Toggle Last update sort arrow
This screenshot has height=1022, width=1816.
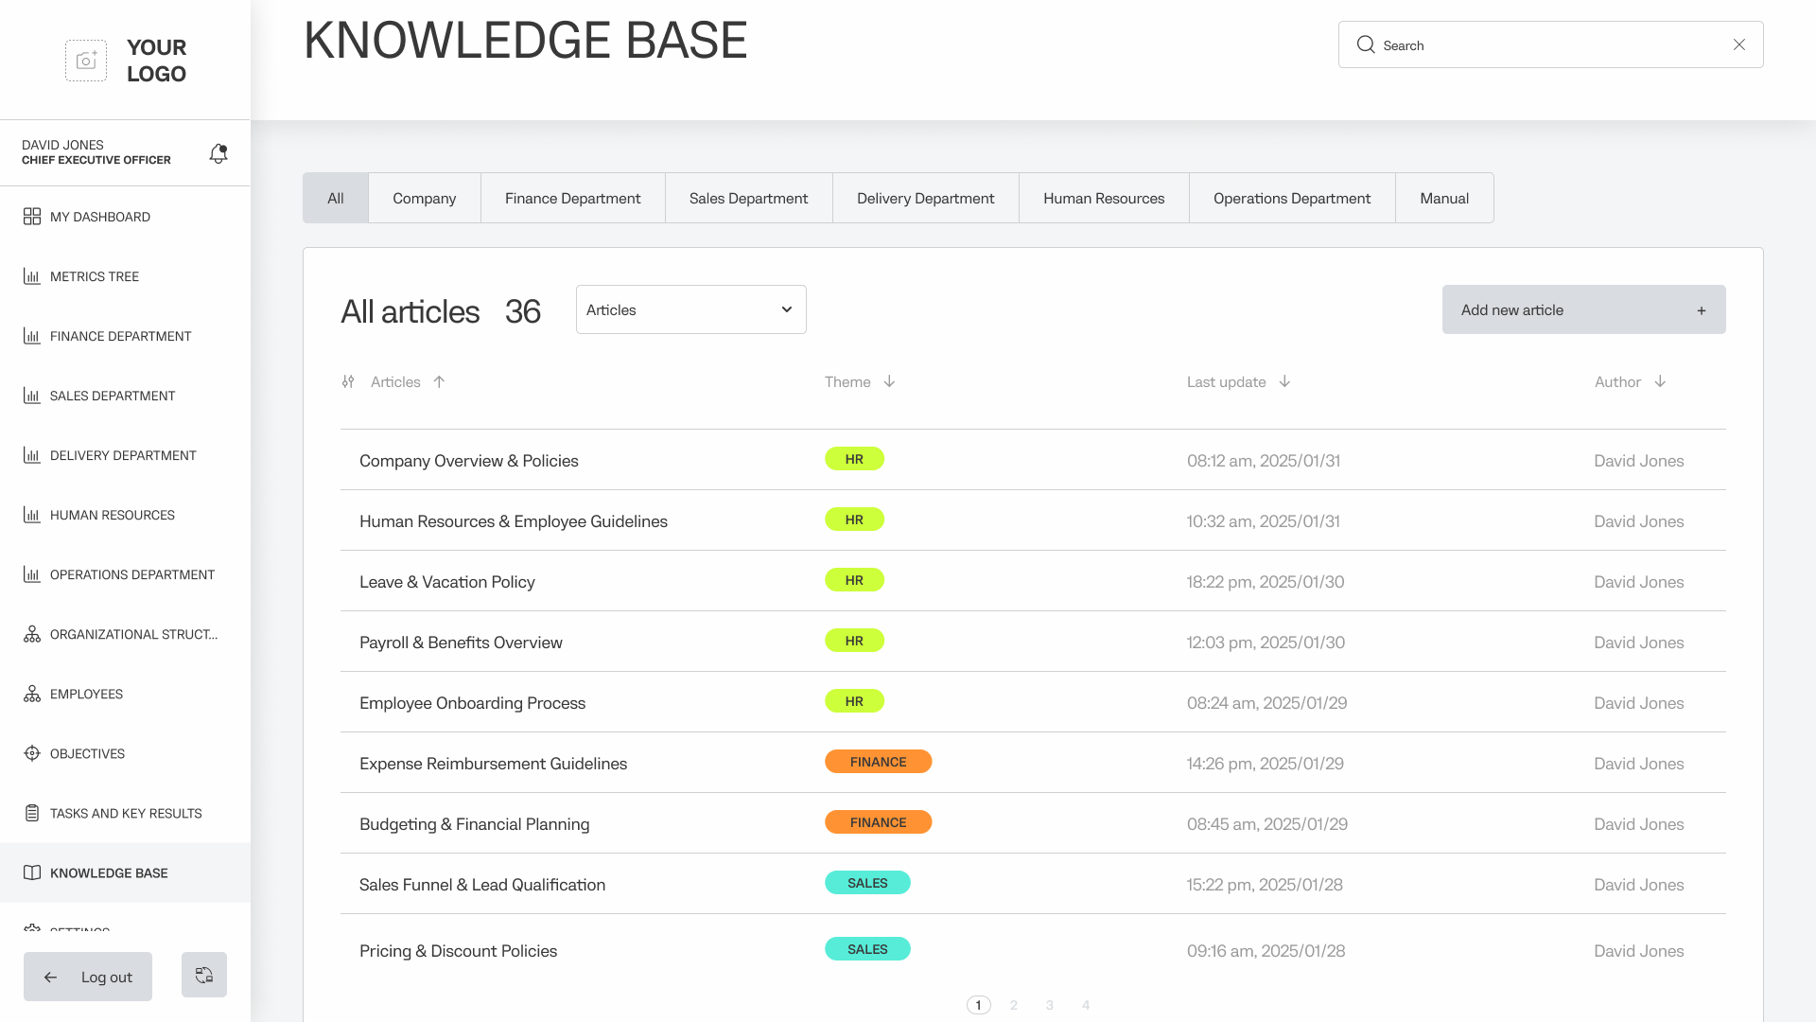point(1284,381)
